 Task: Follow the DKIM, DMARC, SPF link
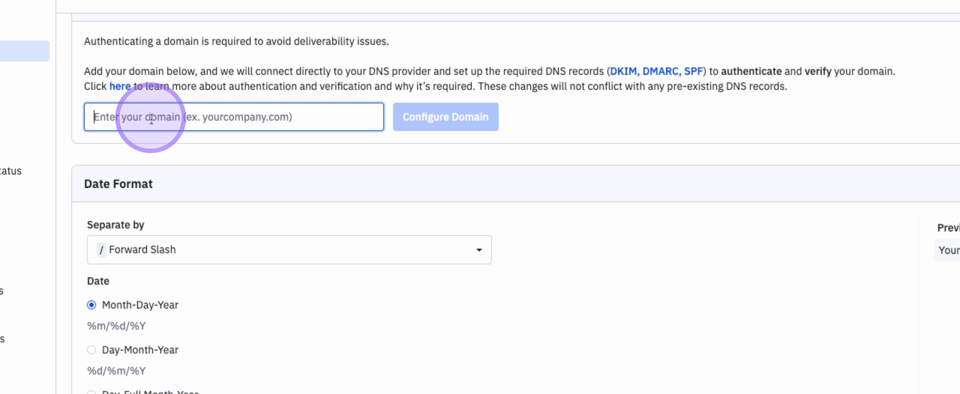pyautogui.click(x=656, y=71)
